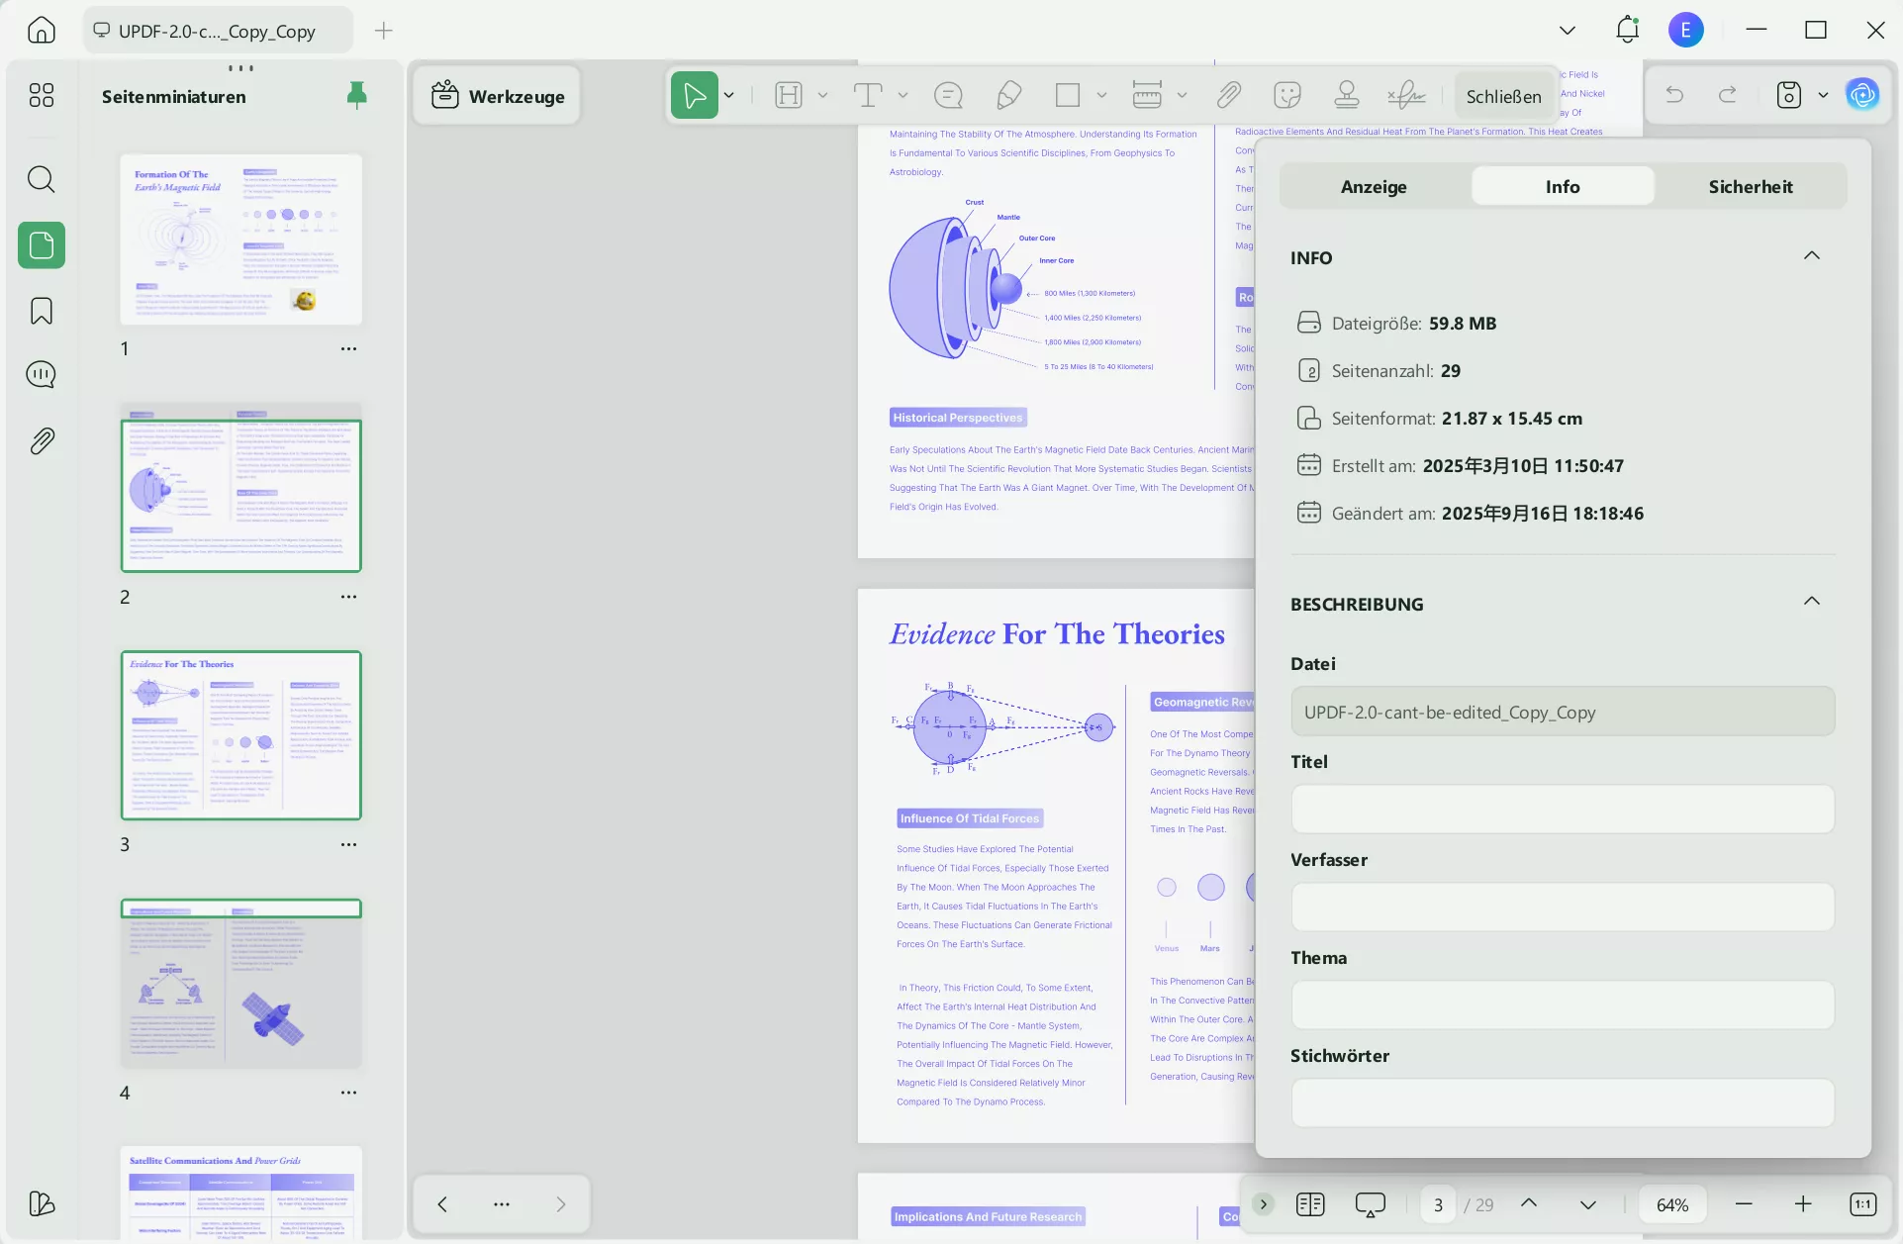Click the notification bell icon
The image size is (1903, 1244).
pos(1627,30)
